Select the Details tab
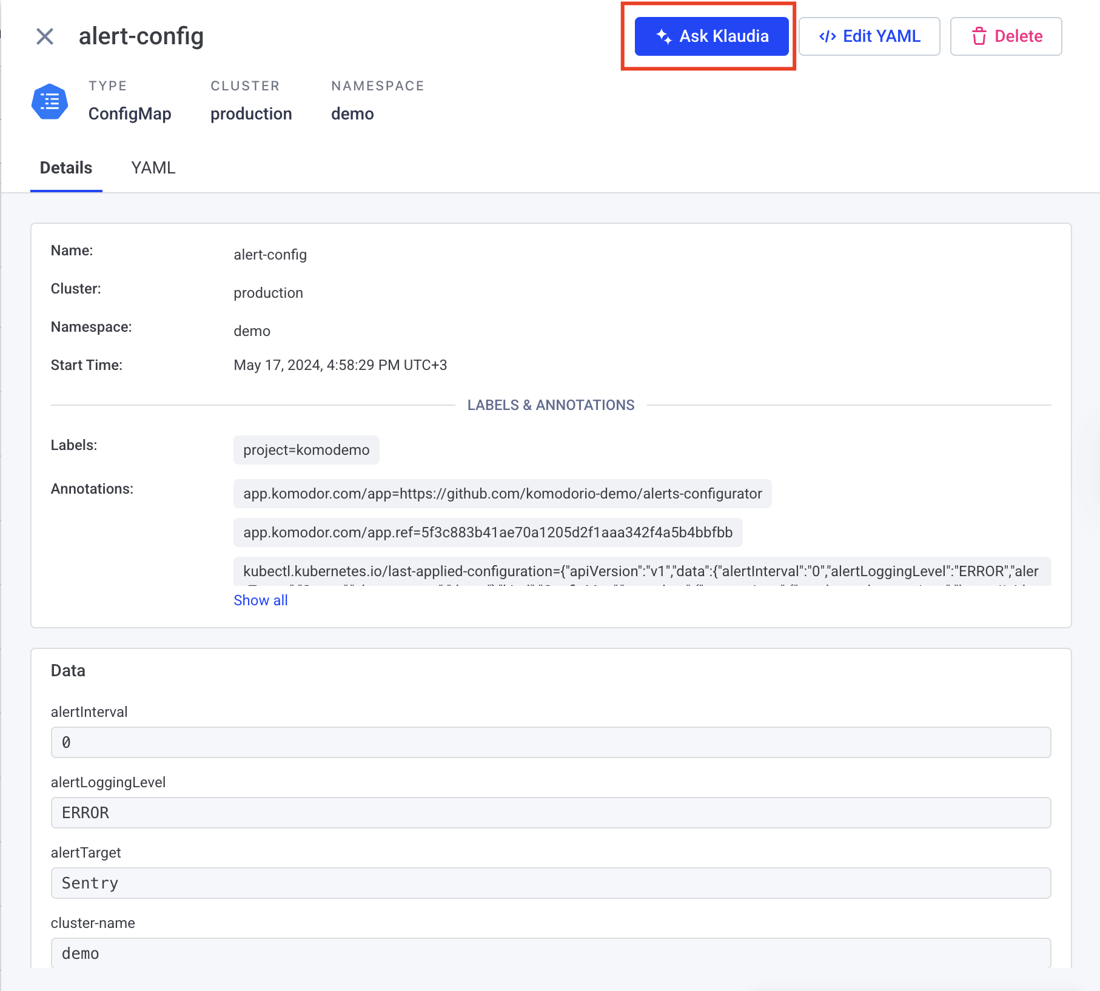1100x991 pixels. (x=66, y=168)
